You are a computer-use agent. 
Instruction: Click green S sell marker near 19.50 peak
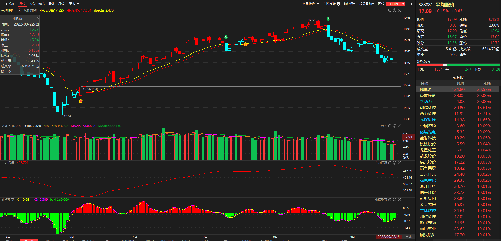pyautogui.click(x=328, y=19)
